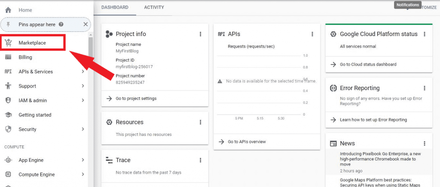Image resolution: width=440 pixels, height=187 pixels.
Task: Open APIs card three-dot menu
Action: click(x=312, y=34)
